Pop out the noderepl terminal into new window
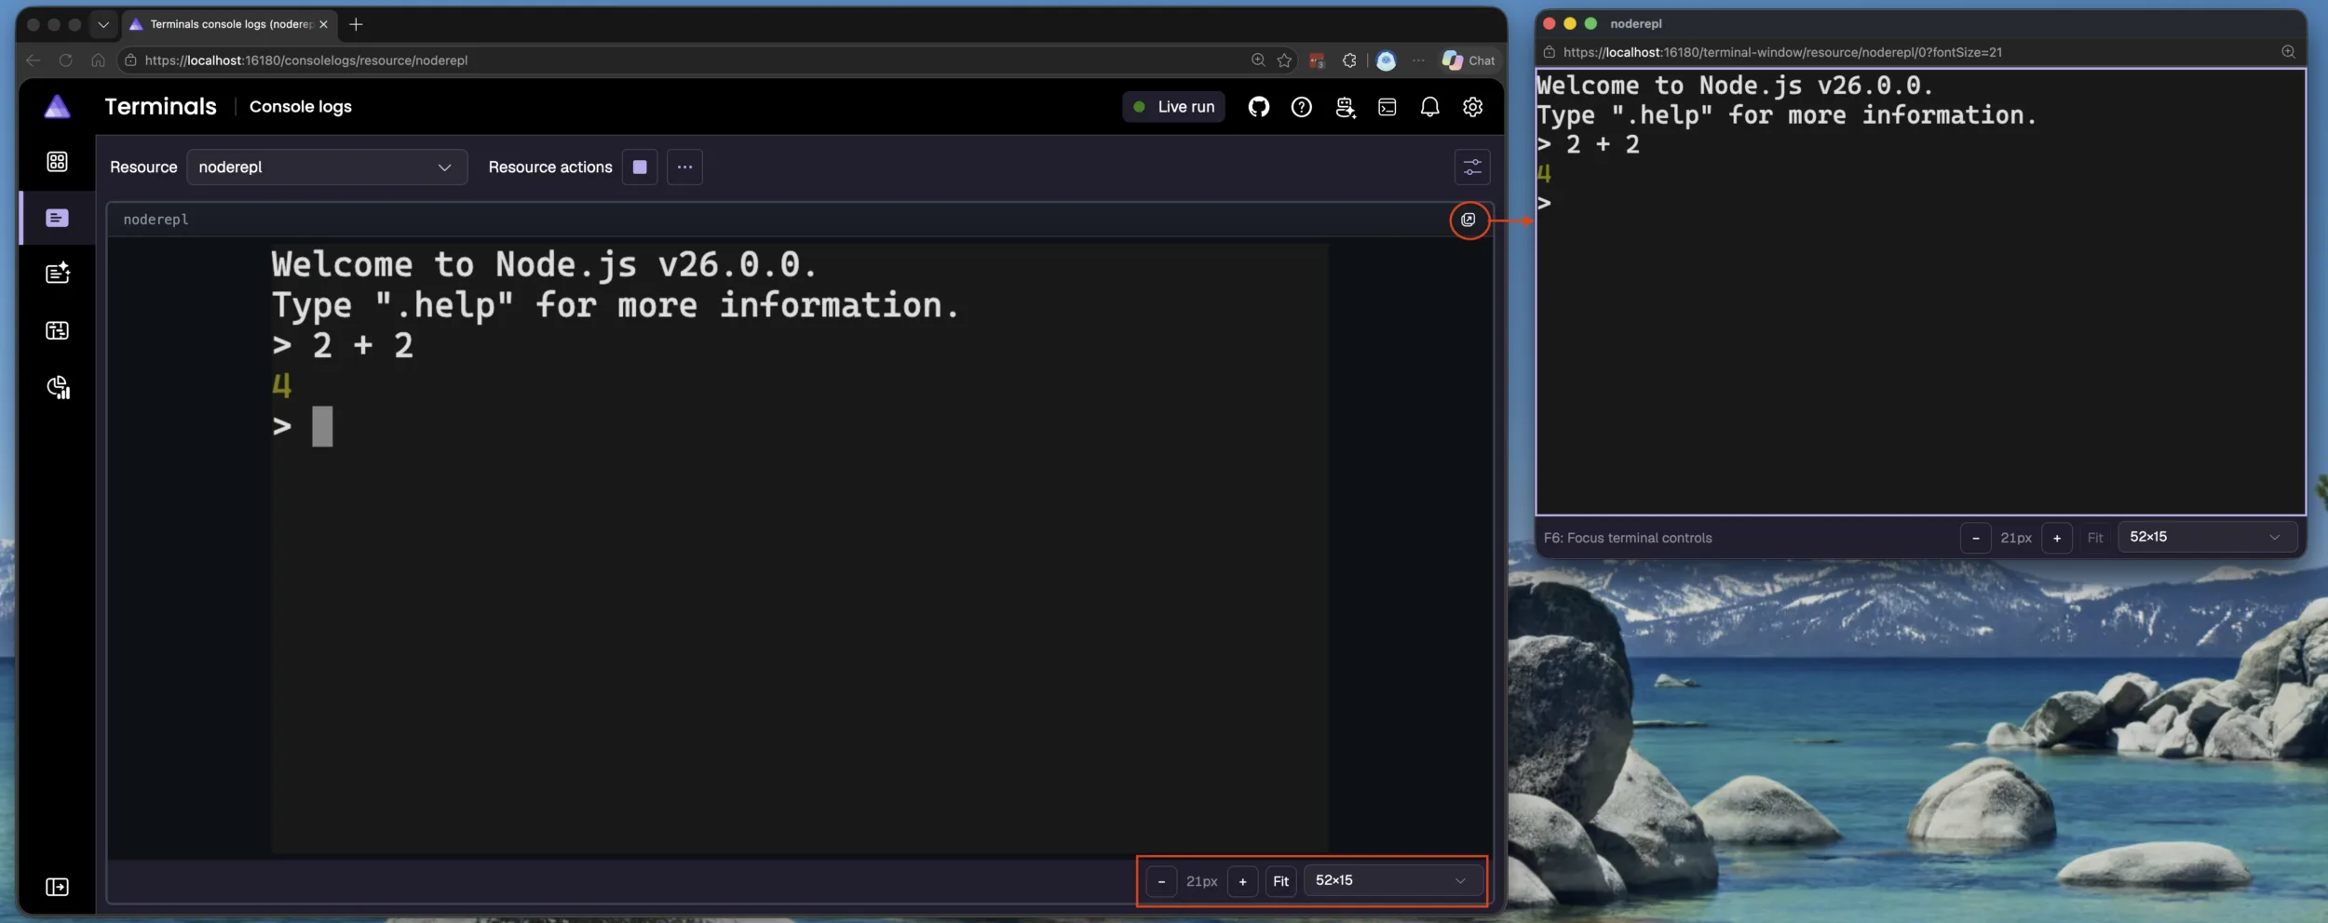Image resolution: width=2328 pixels, height=923 pixels. [1469, 220]
